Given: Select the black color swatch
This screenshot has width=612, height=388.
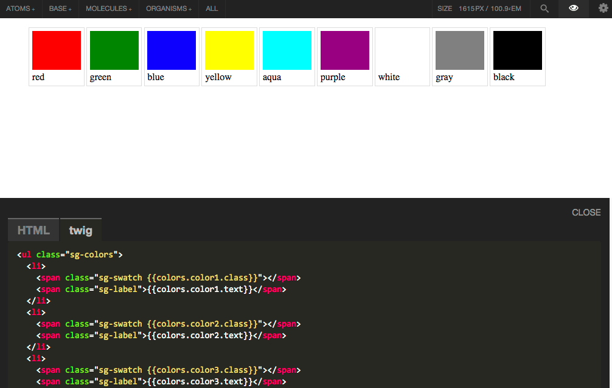Looking at the screenshot, I should tap(517, 50).
